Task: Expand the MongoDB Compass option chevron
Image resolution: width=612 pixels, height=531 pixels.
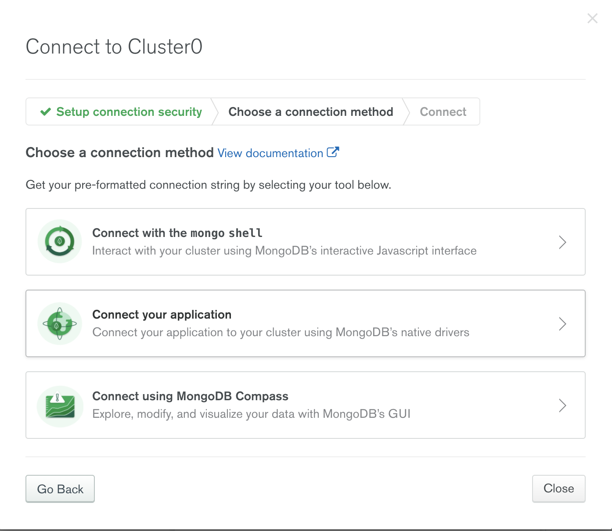Action: (x=562, y=405)
